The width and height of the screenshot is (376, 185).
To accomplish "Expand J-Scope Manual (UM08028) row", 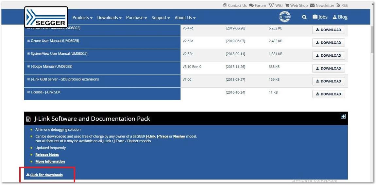I will pos(28,66).
